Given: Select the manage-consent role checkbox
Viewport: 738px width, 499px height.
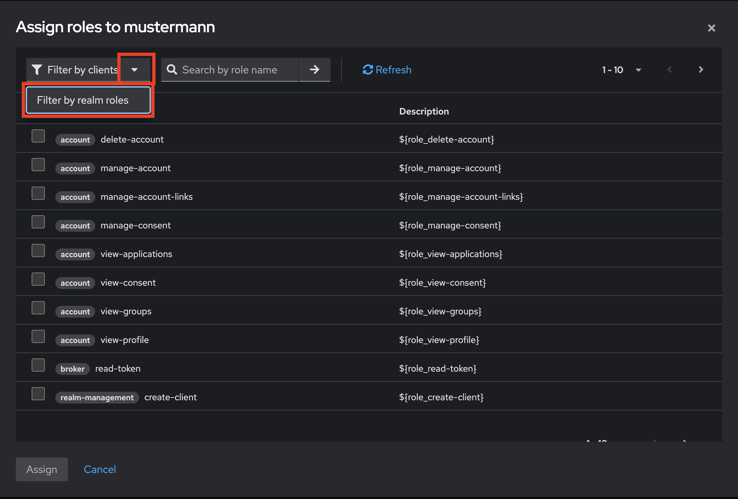Looking at the screenshot, I should [x=38, y=222].
